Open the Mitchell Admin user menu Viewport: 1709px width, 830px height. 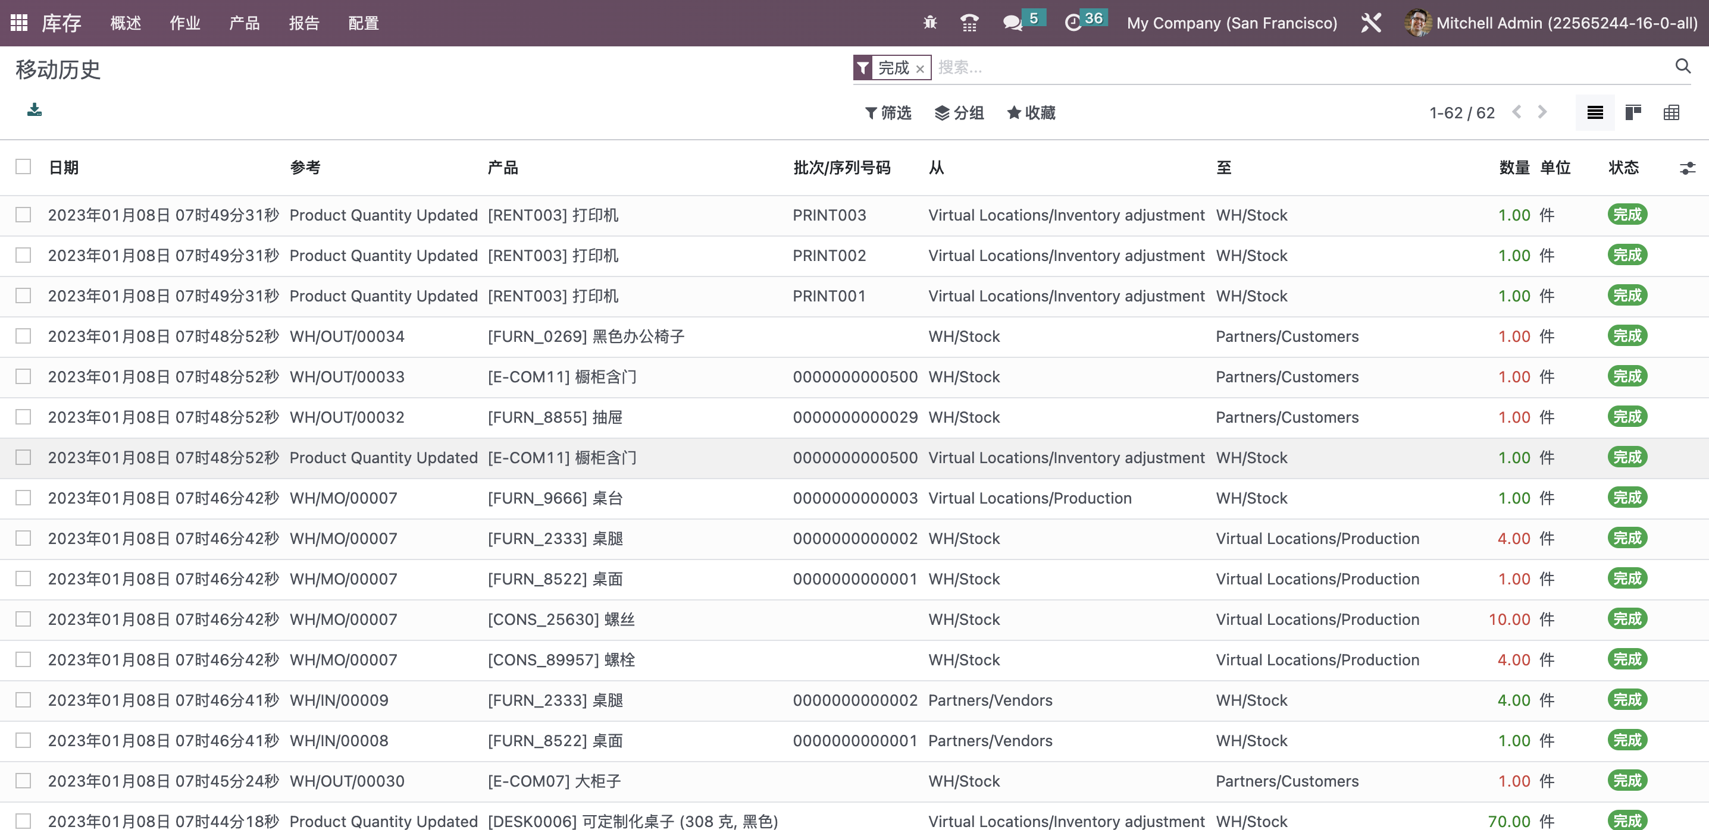[x=1552, y=23]
